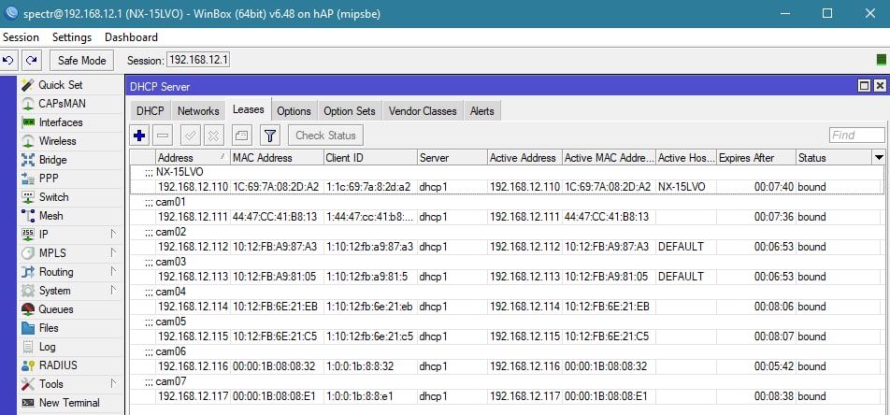Click the Check Status button

pyautogui.click(x=325, y=136)
